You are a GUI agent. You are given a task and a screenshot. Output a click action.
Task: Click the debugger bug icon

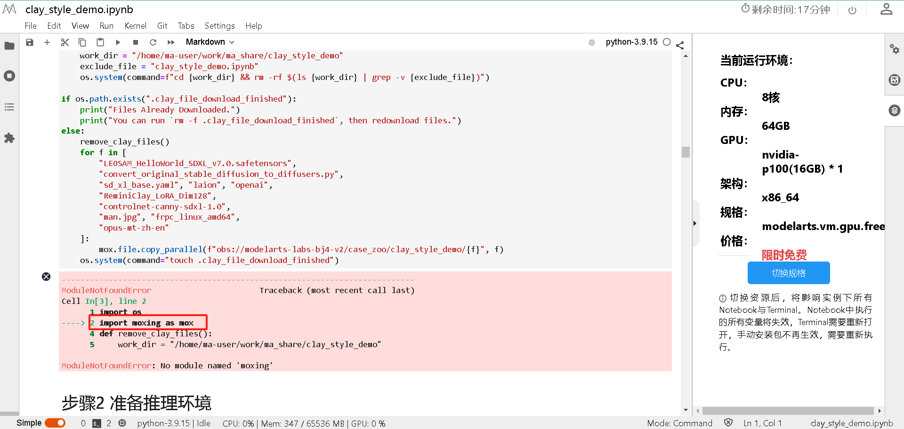click(592, 42)
